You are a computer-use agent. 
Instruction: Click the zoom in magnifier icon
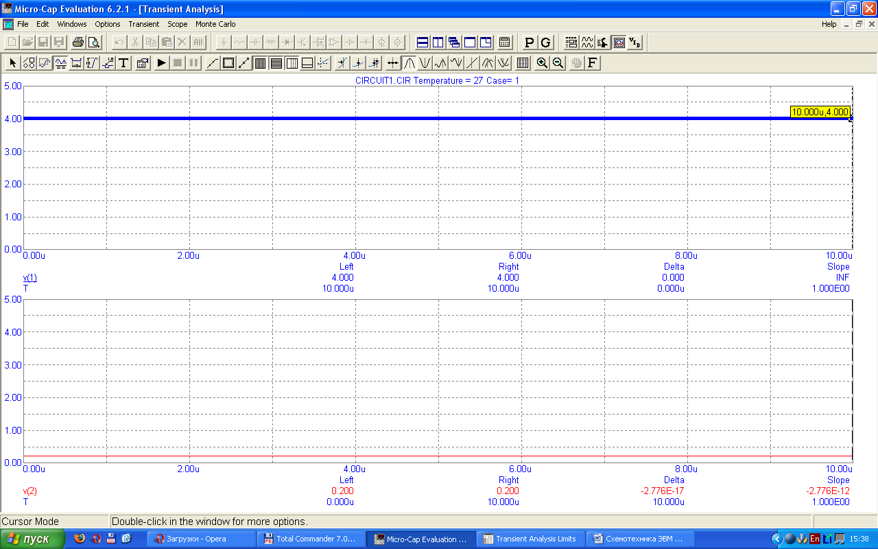tap(542, 63)
